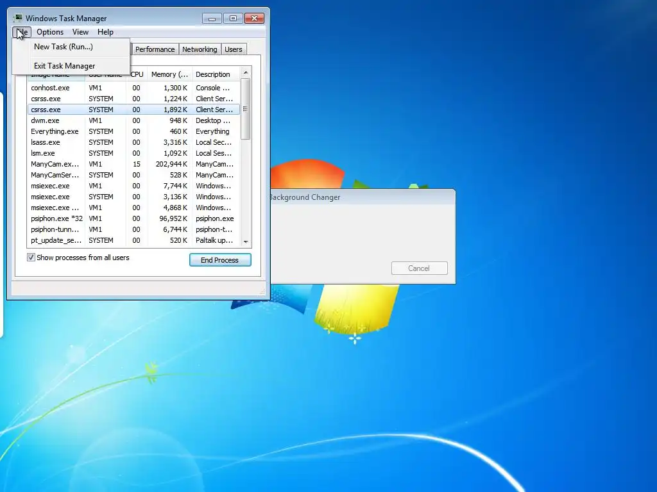Select the lsass.exe process row
This screenshot has width=657, height=492.
[x=133, y=142]
